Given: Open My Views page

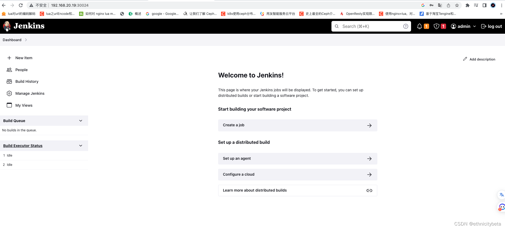Looking at the screenshot, I should (24, 105).
